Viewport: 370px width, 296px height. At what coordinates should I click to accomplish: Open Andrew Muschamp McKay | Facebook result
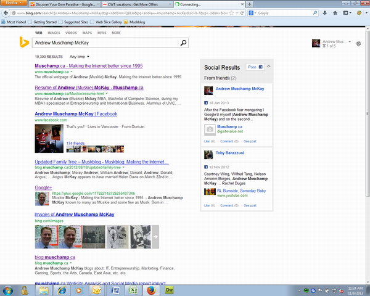[x=76, y=113]
